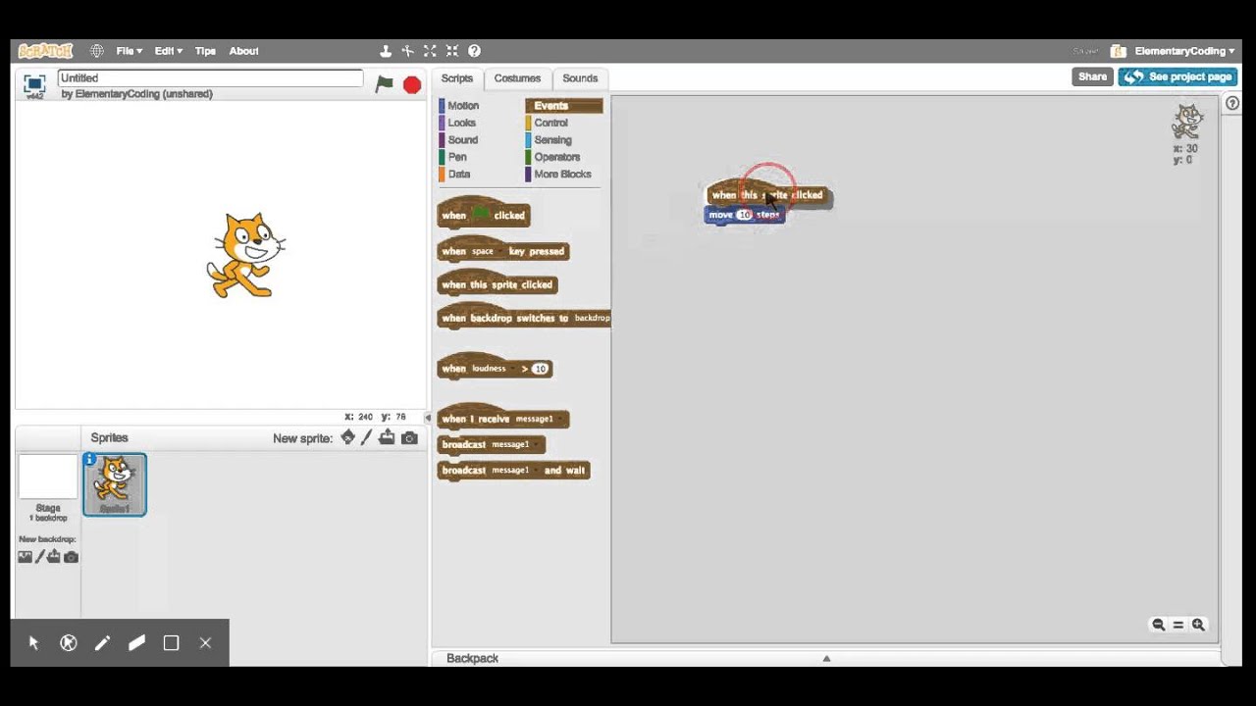Collapse the stage pane with the small arrow
Viewport: 1256px width, 706px height.
click(428, 418)
